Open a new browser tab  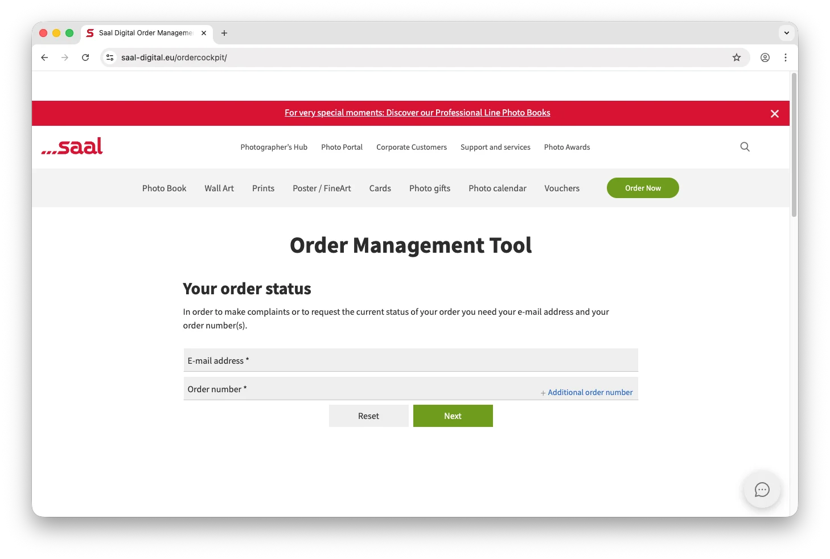tap(224, 33)
